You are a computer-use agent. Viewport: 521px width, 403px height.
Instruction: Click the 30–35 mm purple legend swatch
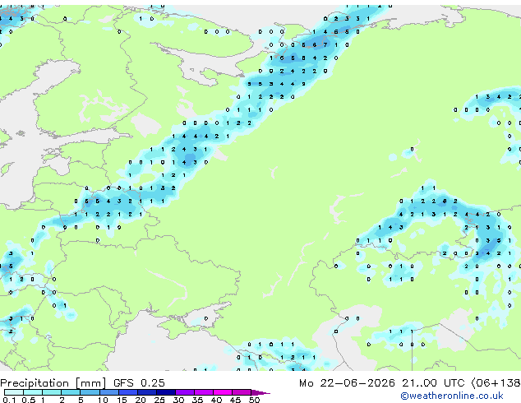coord(184,392)
